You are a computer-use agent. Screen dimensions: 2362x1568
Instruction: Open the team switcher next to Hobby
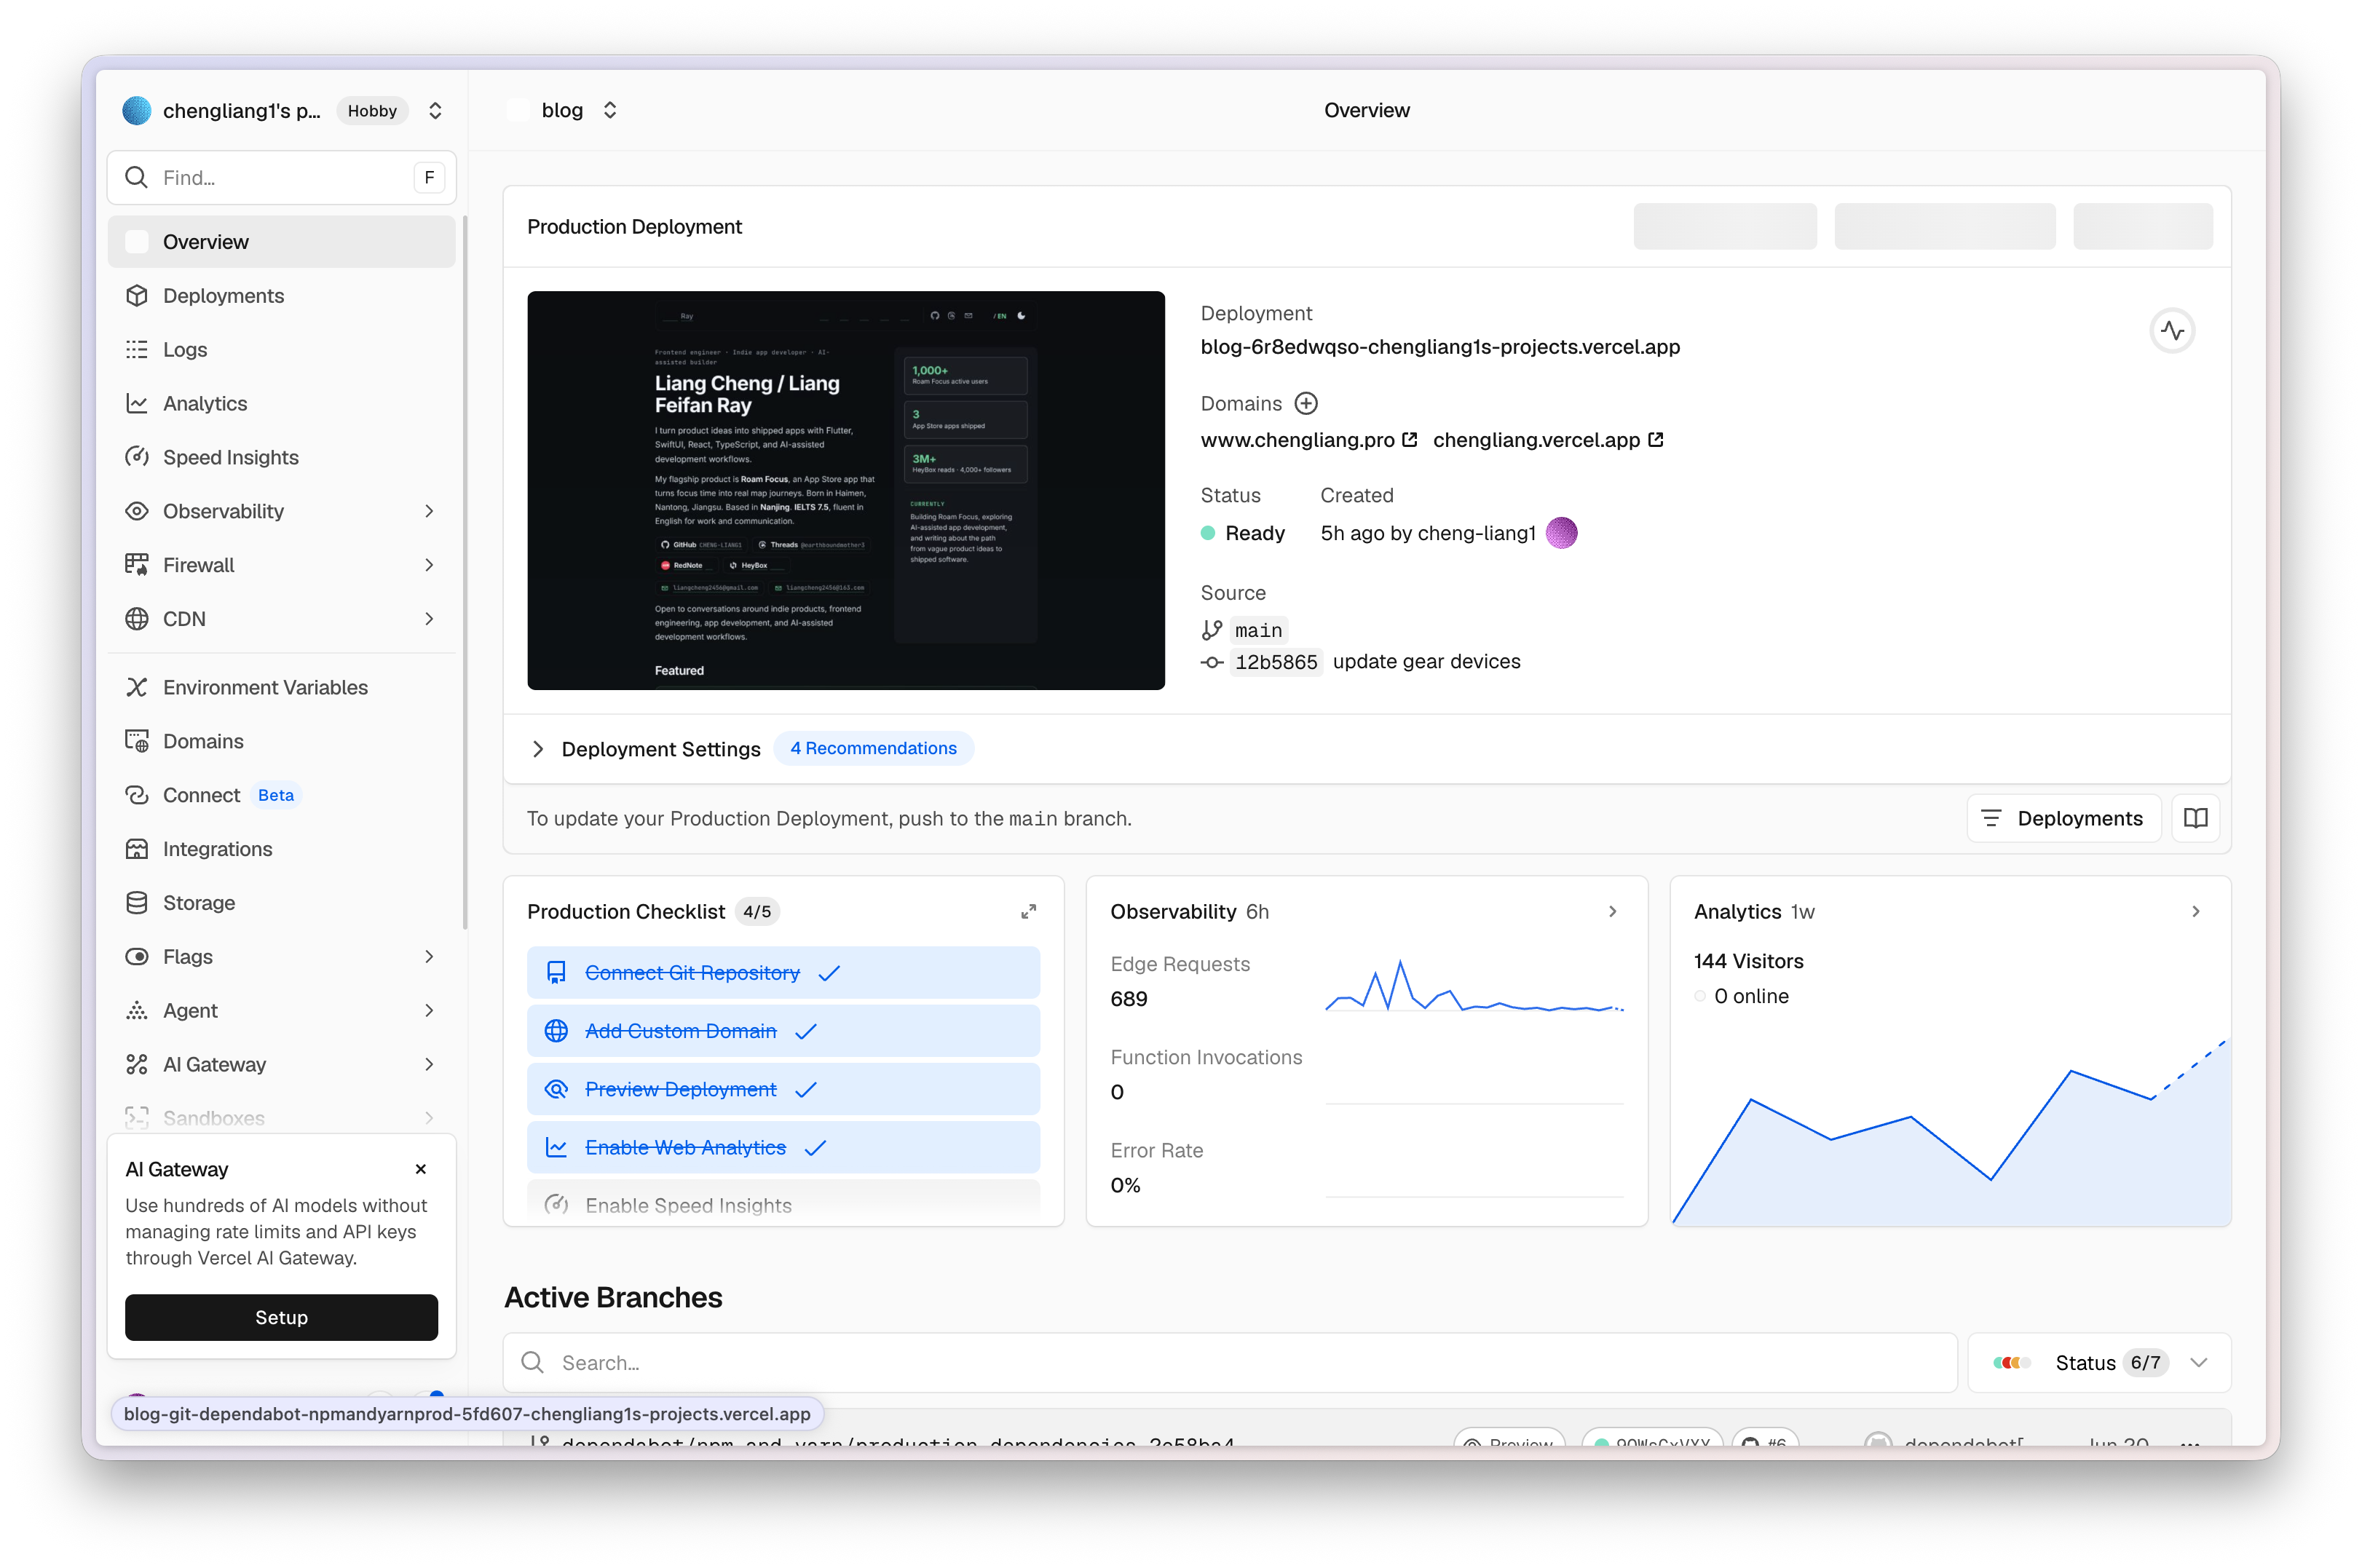click(x=435, y=111)
